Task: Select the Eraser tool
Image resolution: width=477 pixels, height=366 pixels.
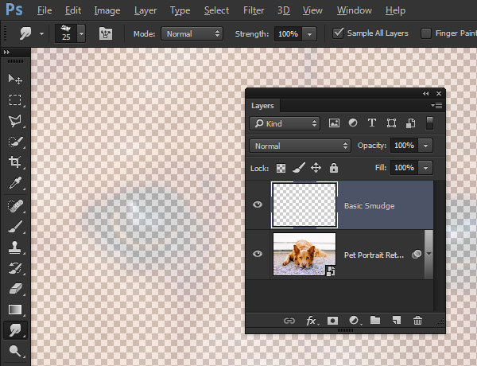Action: 15,288
